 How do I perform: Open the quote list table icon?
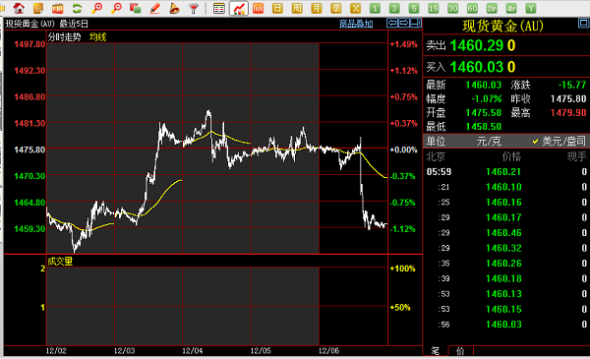coord(219,8)
